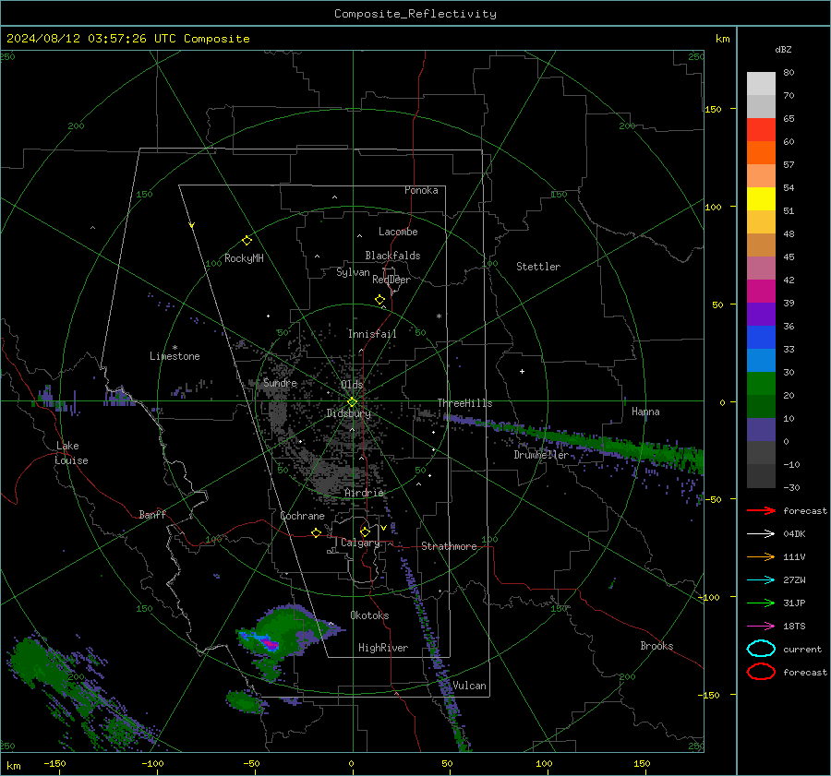Click the HighRiver label

point(383,648)
